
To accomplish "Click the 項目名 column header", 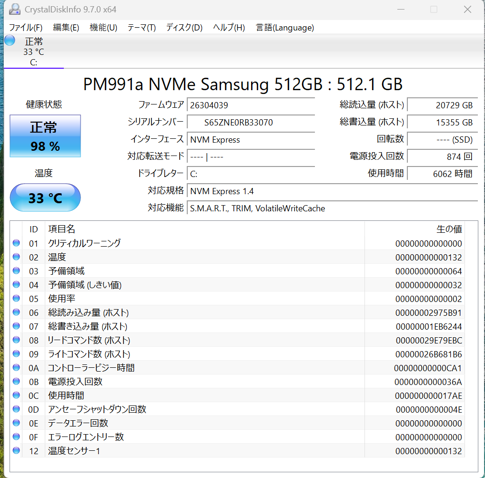I will click(x=205, y=229).
